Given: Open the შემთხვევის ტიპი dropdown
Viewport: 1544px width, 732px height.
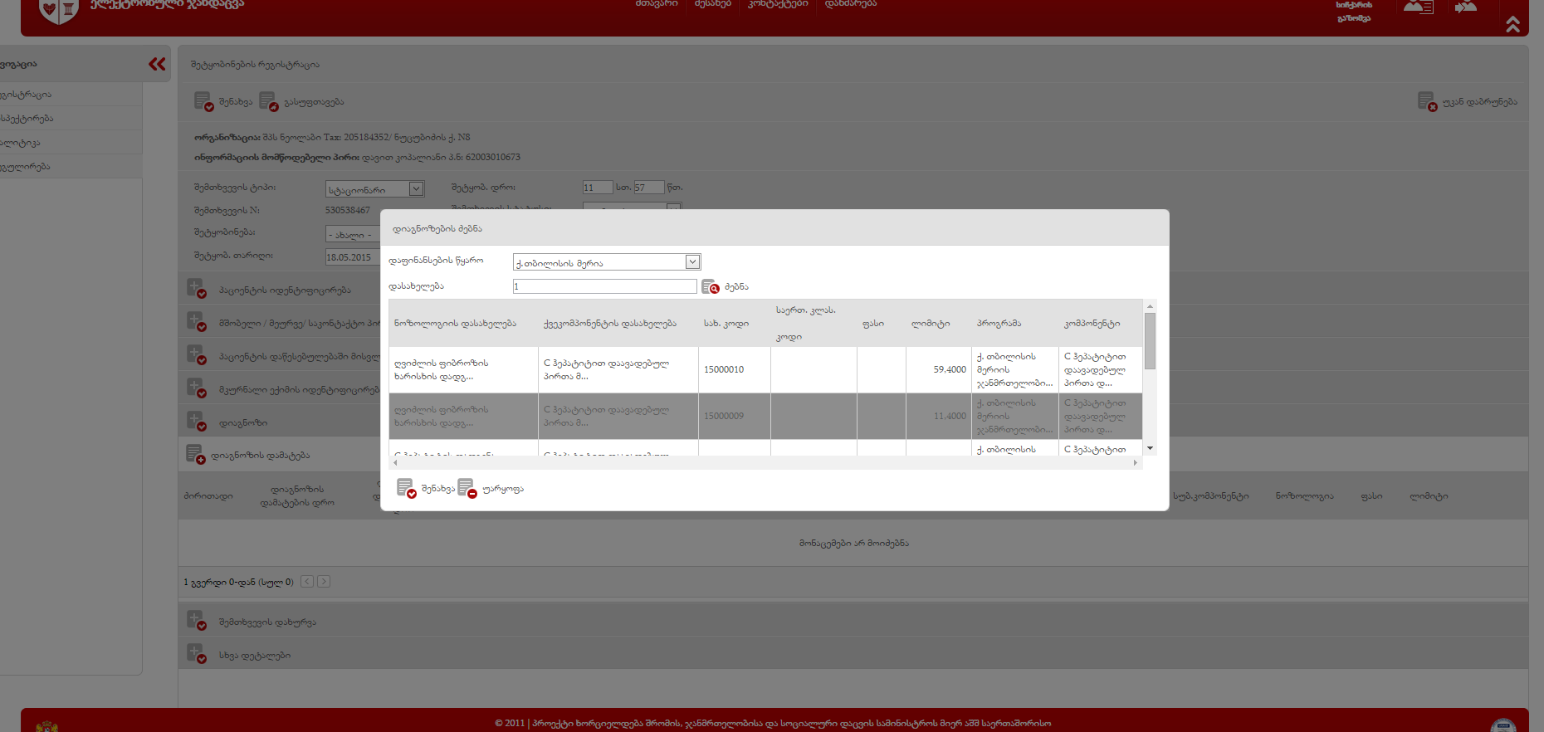Looking at the screenshot, I should coord(416,189).
